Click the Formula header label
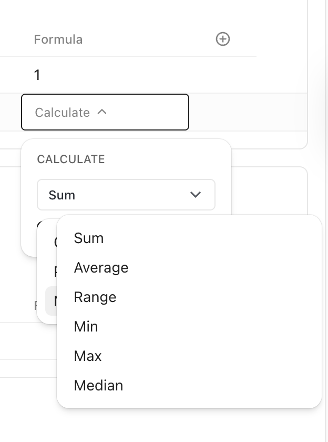328x442 pixels. (x=58, y=39)
